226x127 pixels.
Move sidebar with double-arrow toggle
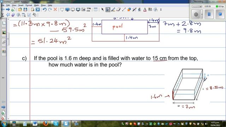click(3, 78)
